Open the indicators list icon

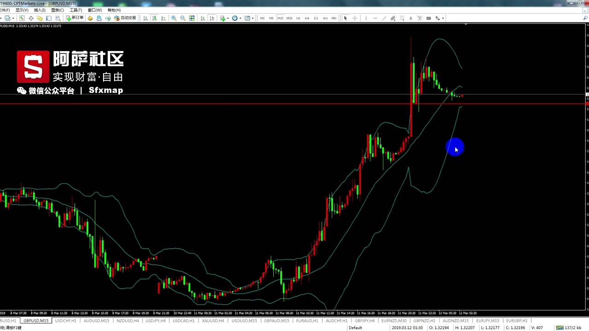[x=222, y=18]
